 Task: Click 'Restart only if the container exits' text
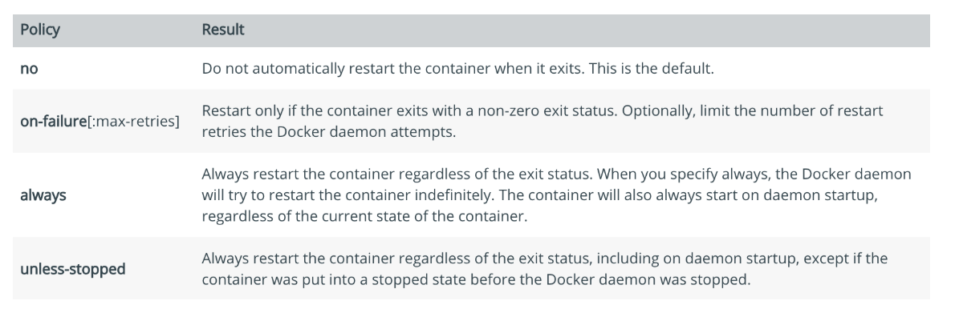pyautogui.click(x=327, y=111)
